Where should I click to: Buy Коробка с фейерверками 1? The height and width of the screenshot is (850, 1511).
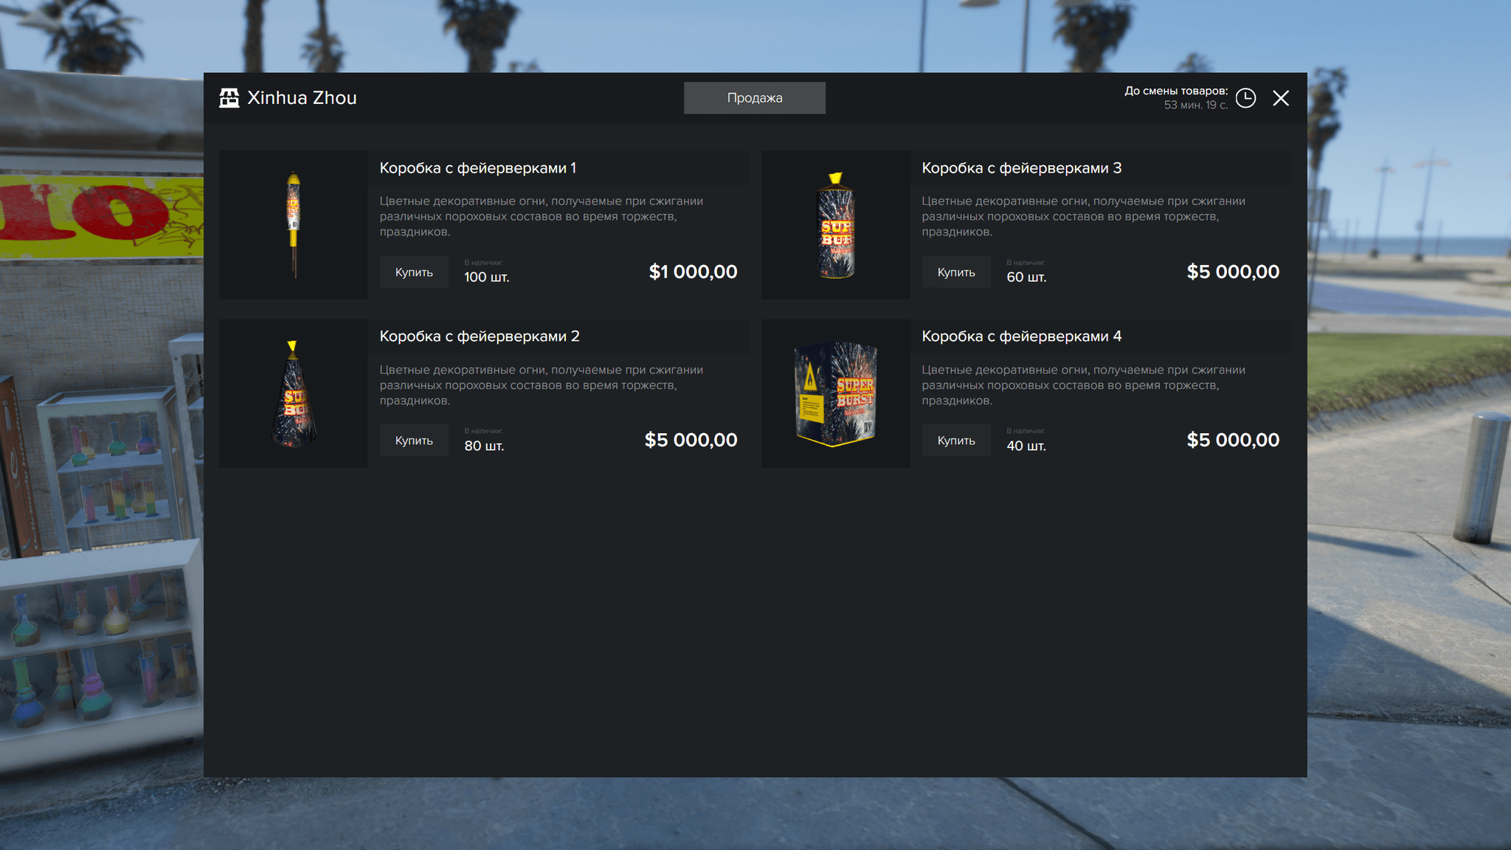414,272
